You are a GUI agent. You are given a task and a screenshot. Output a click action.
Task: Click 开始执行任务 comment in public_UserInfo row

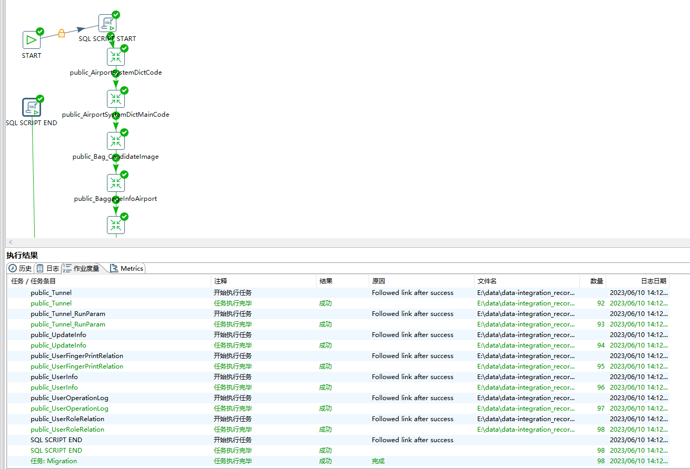pos(233,377)
